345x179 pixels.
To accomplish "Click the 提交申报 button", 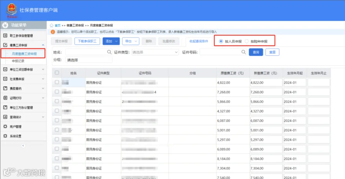I will pos(61,41).
